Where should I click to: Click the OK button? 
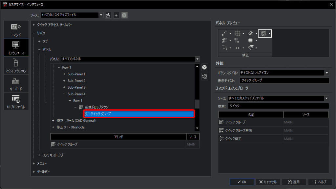pyautogui.click(x=242, y=182)
